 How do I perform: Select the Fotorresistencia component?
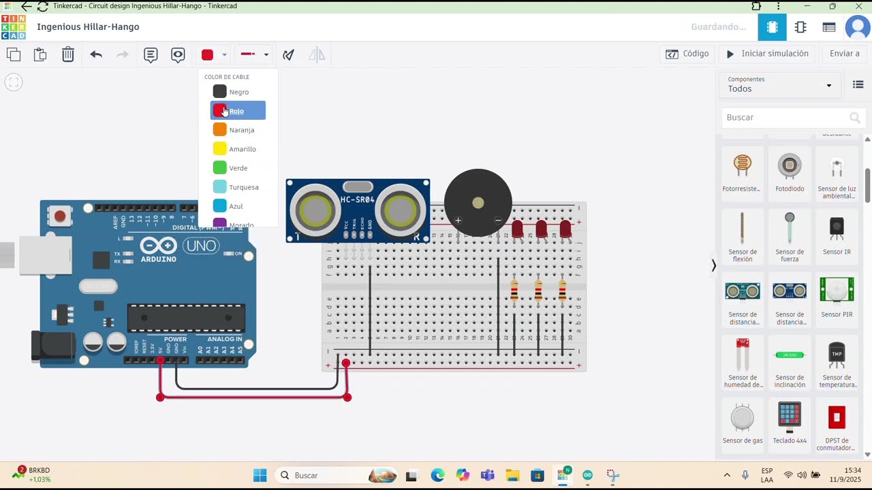point(742,173)
